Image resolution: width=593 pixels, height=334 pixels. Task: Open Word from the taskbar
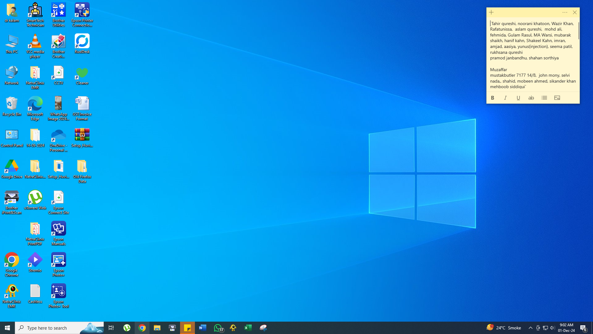[x=203, y=328]
